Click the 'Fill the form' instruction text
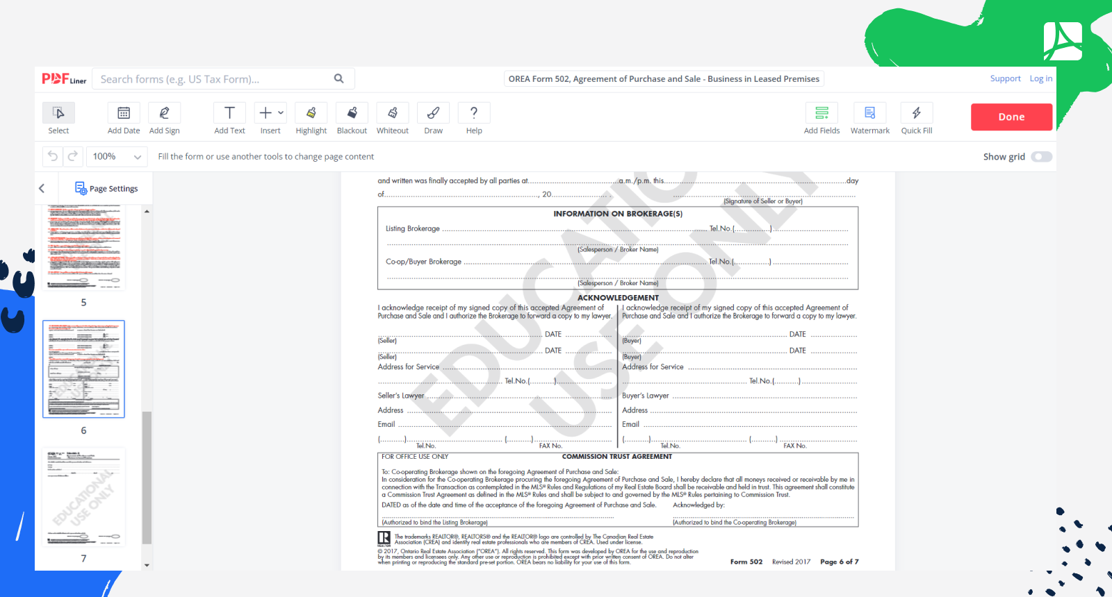1112x597 pixels. (265, 157)
